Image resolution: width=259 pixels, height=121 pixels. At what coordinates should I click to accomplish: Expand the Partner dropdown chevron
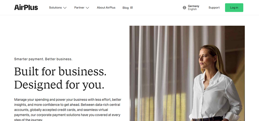click(87, 8)
